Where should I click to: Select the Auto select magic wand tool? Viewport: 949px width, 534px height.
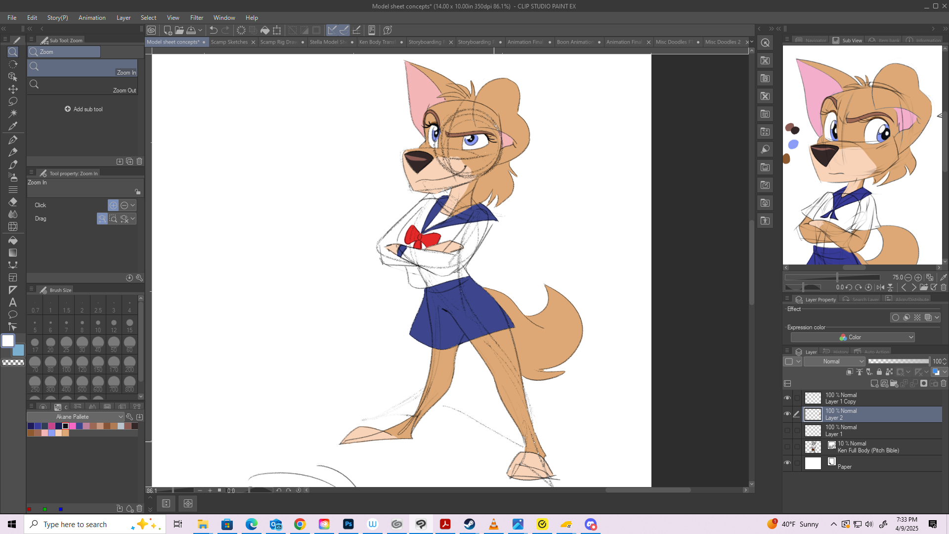(13, 114)
